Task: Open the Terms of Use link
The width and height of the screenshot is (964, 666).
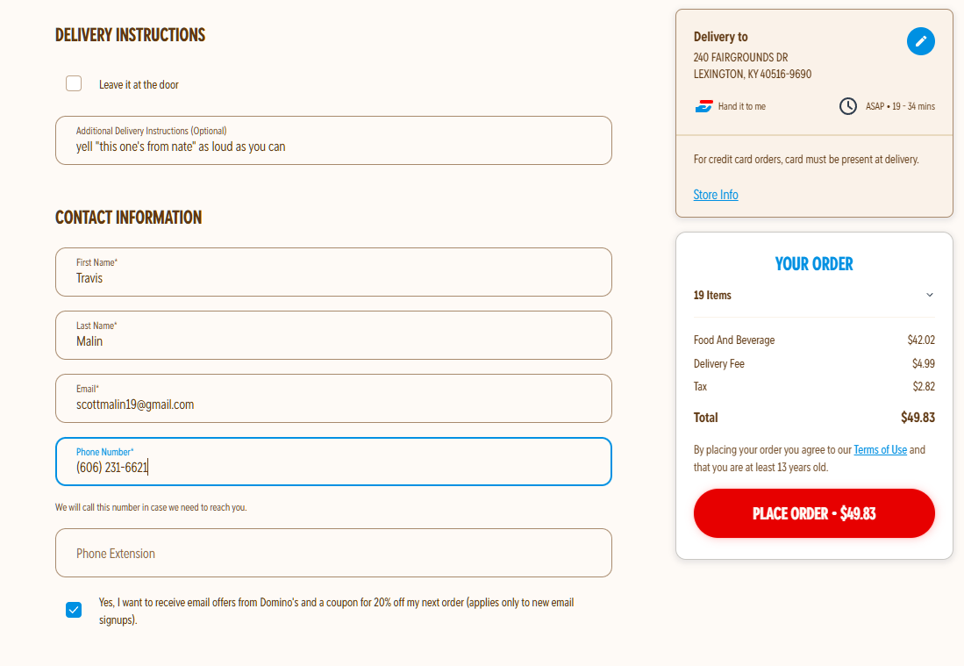Action: pos(880,450)
